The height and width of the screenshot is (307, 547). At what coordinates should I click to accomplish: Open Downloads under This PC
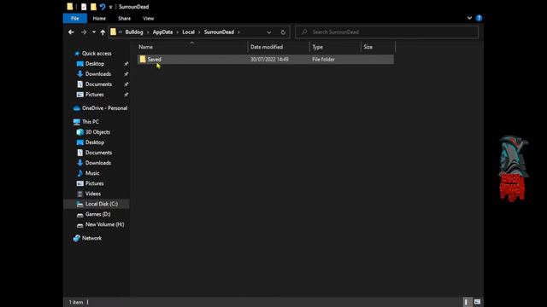[x=98, y=163]
